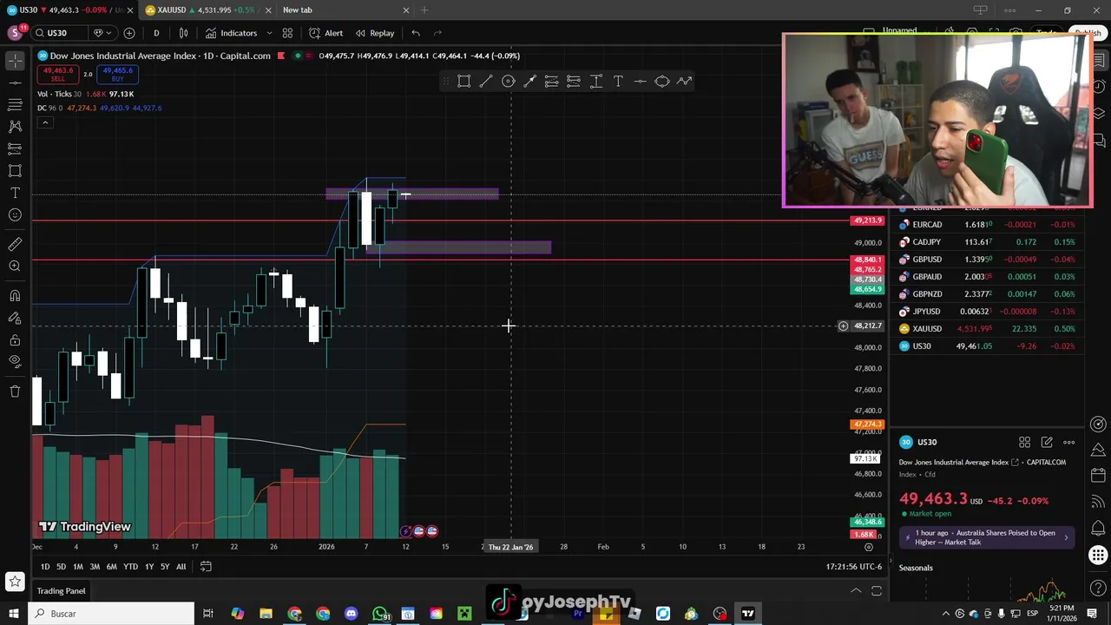Open the emoji icons tool in left sidebar

point(15,215)
